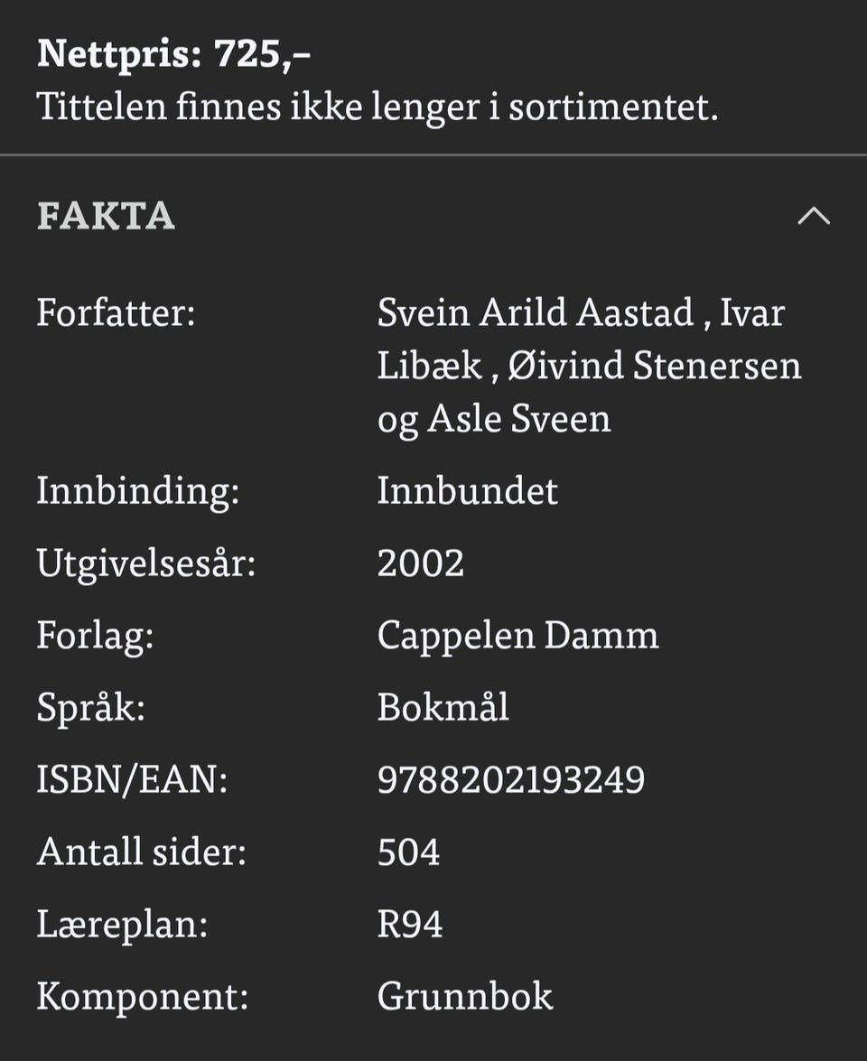
Task: Click the FAKTA section heading
Action: click(x=107, y=216)
